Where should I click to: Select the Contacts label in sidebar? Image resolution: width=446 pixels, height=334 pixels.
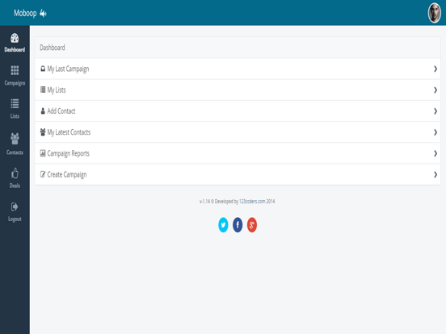coord(15,152)
